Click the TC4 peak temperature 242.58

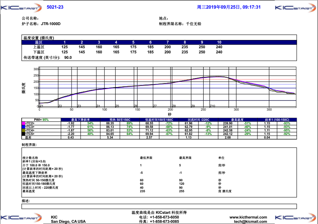click(228, 130)
